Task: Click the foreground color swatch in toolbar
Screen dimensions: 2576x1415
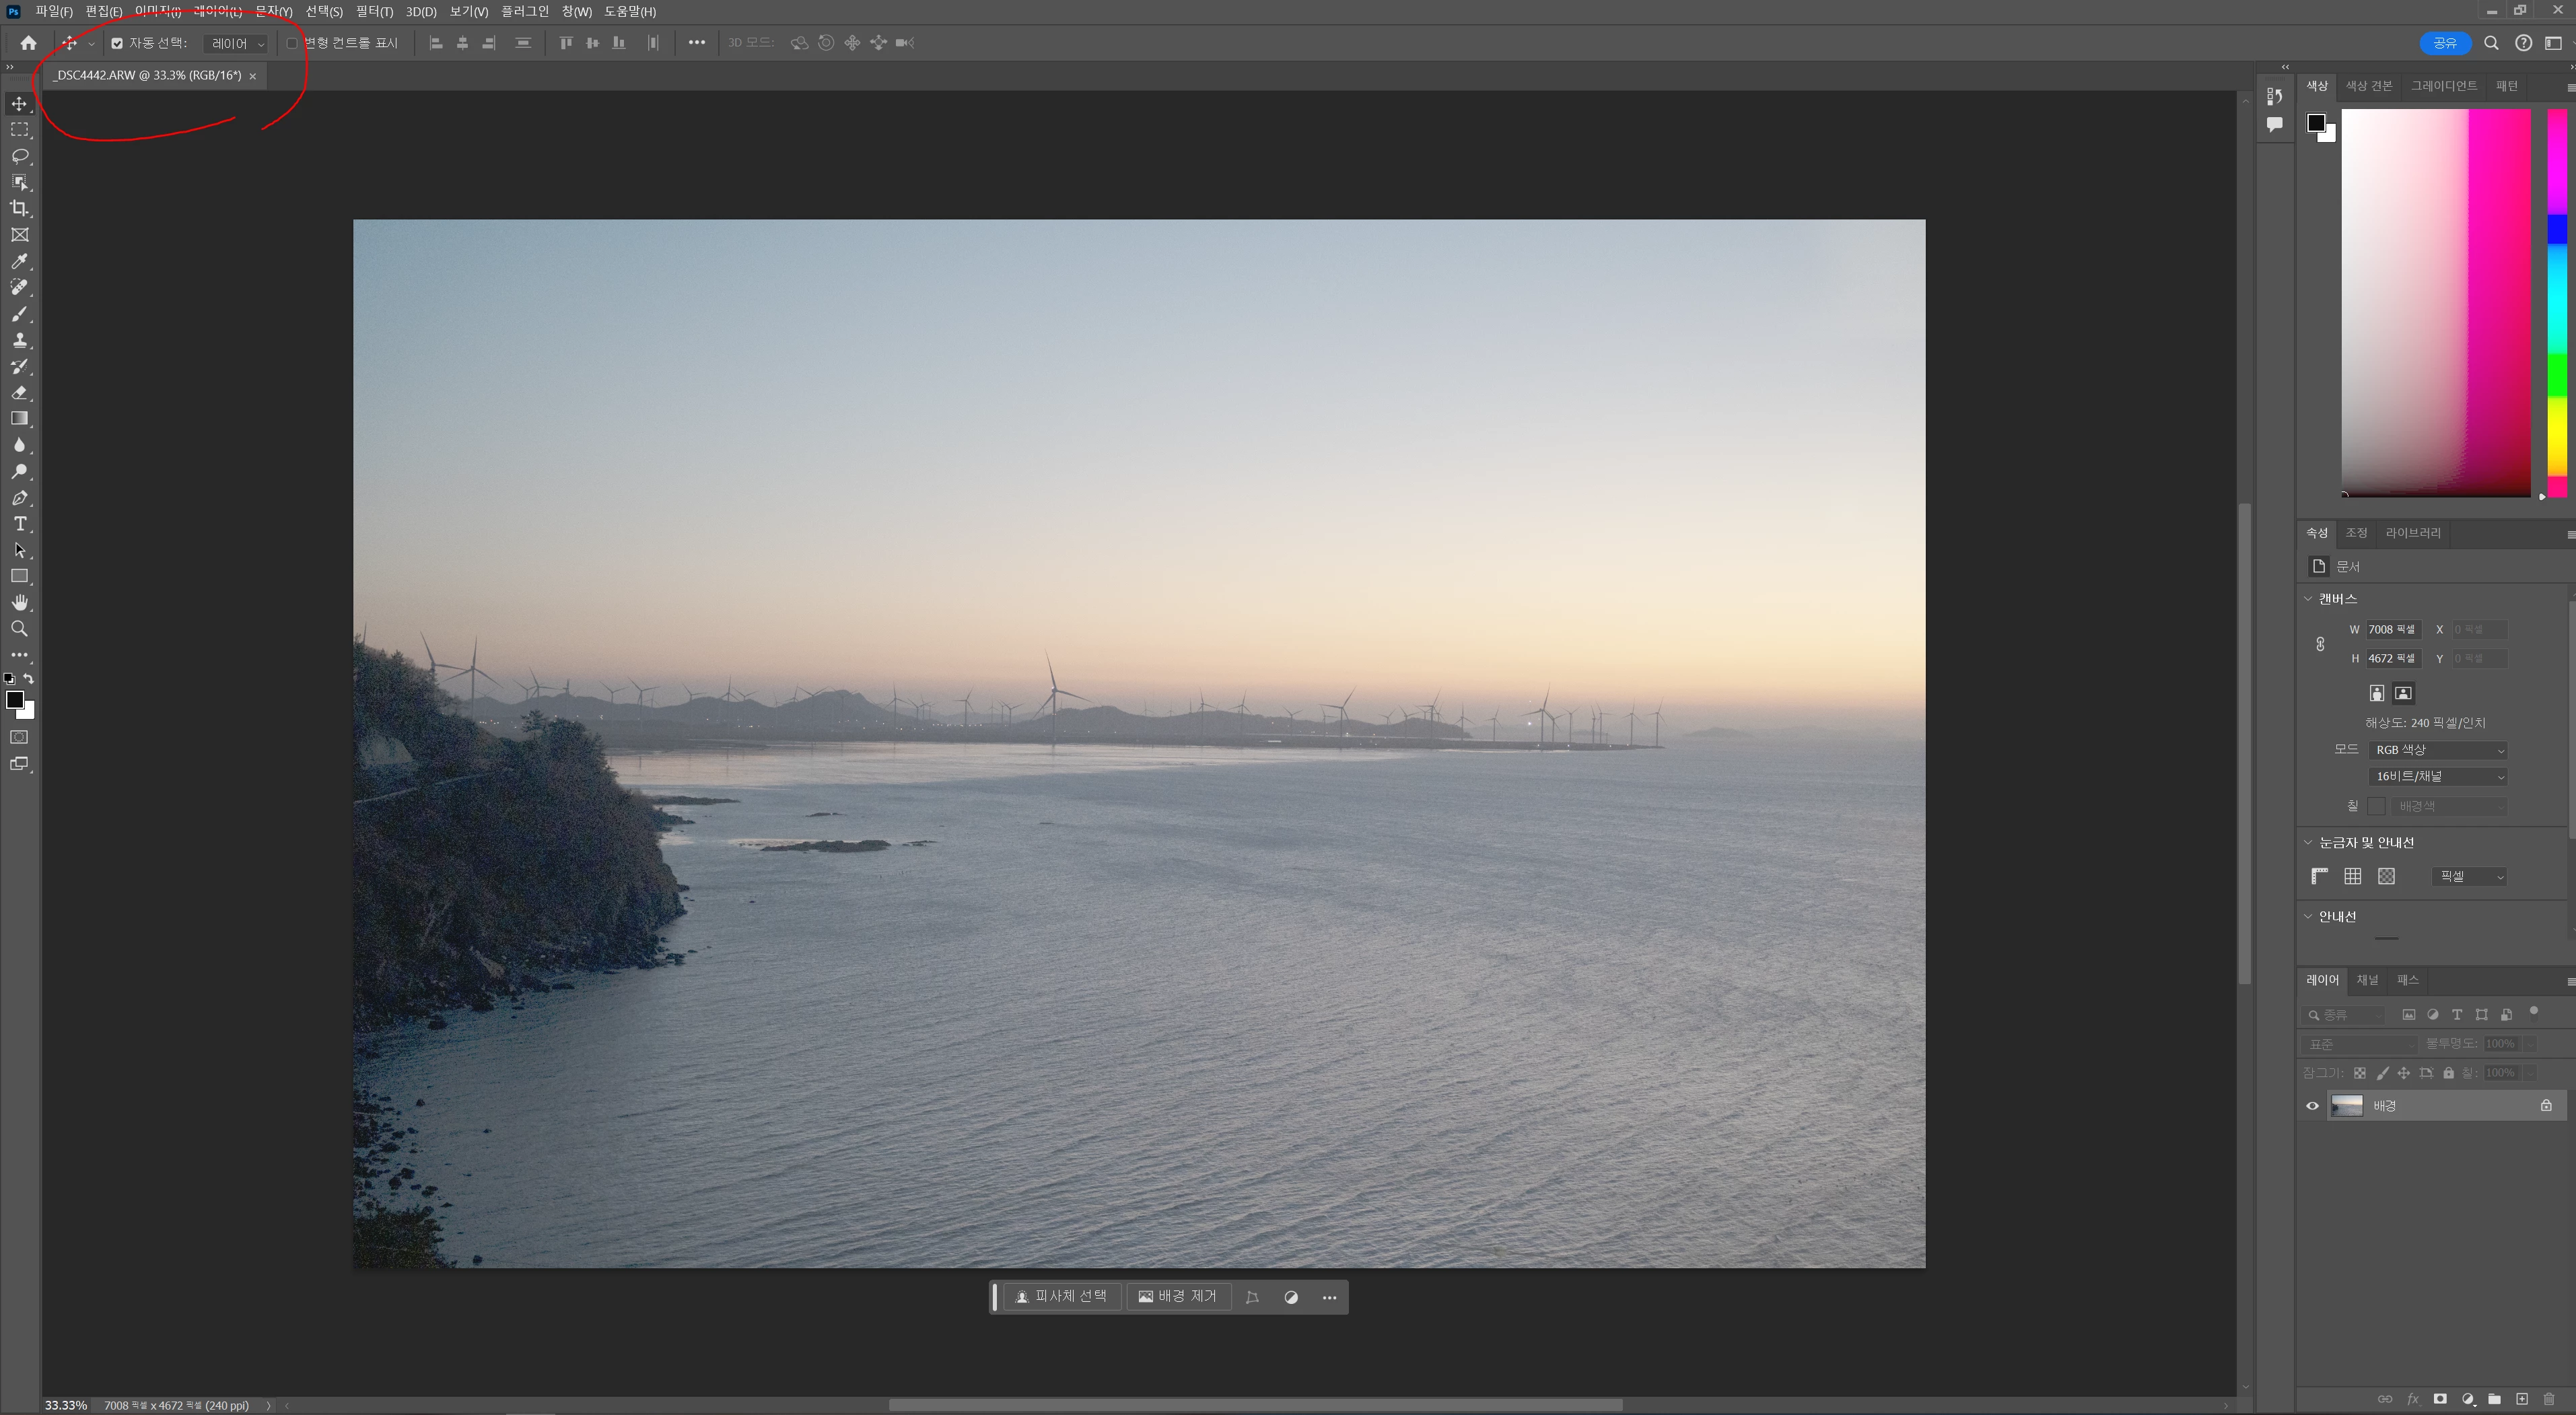Action: coord(14,699)
